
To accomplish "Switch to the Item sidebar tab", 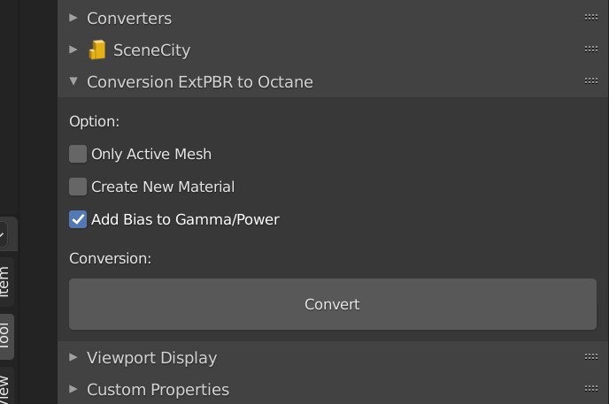I will 4,281.
